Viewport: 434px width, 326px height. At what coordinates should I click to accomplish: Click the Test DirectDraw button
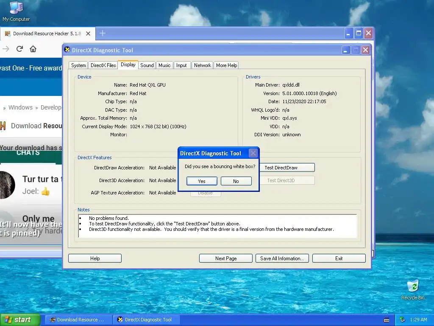pos(287,167)
